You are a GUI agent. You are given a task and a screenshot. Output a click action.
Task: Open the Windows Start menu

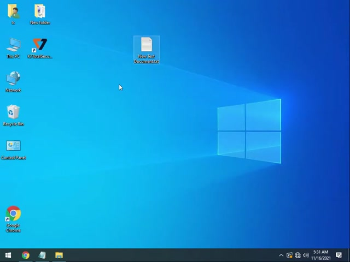tap(8, 255)
